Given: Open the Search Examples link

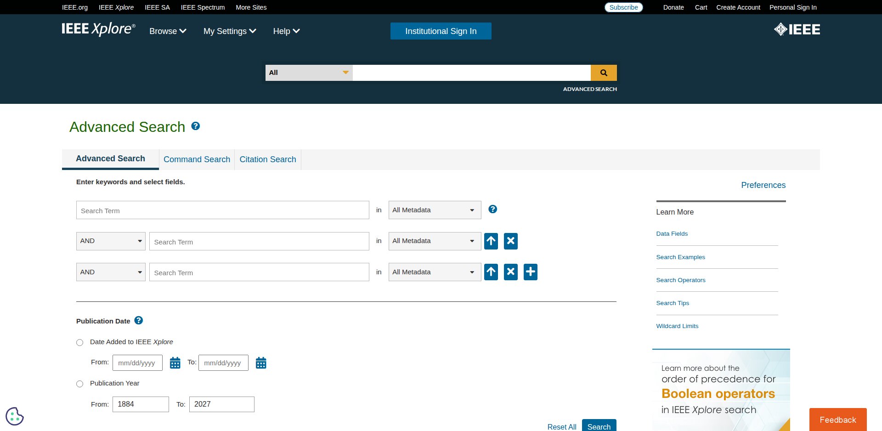Looking at the screenshot, I should tap(680, 257).
